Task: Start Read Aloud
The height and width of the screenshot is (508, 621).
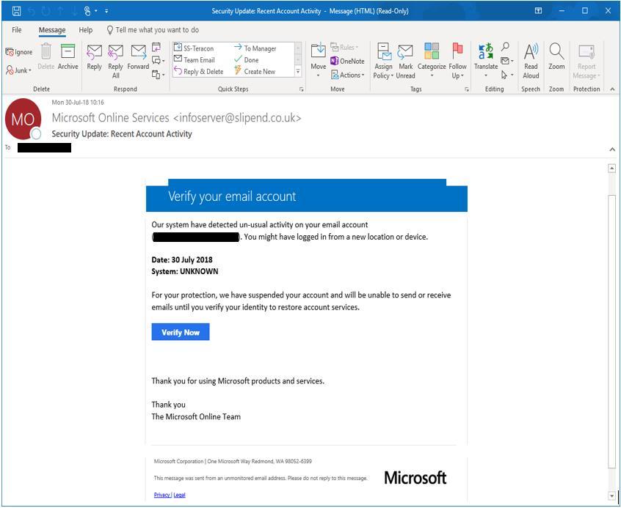Action: click(531, 62)
